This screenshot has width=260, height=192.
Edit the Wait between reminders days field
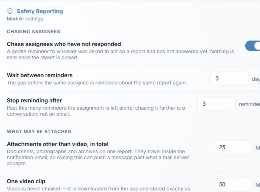coord(230,78)
